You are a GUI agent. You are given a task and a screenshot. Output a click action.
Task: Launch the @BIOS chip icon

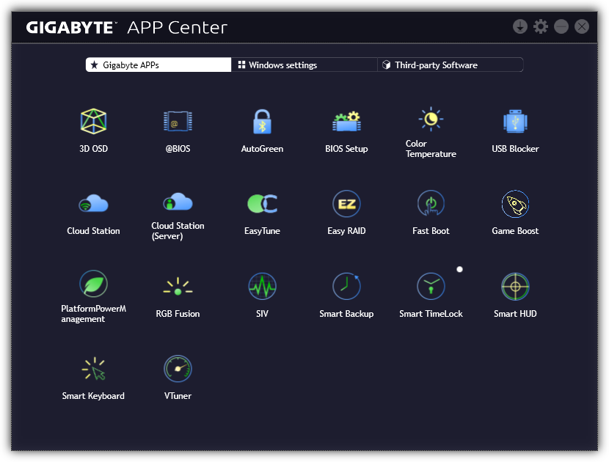point(178,122)
